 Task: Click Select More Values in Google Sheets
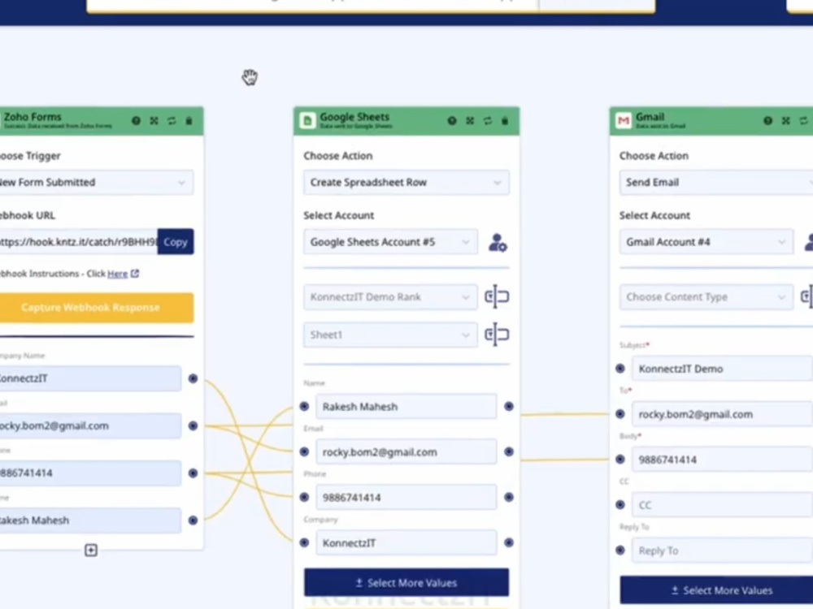click(x=406, y=582)
